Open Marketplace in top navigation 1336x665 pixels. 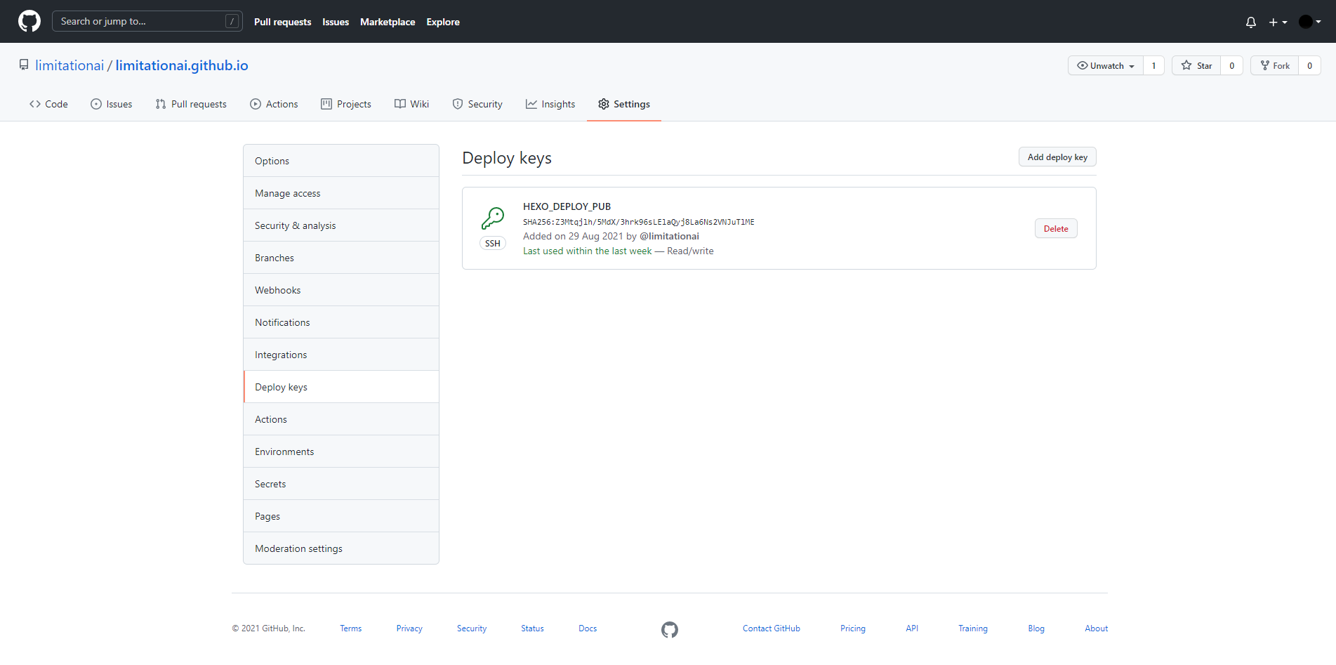click(388, 22)
